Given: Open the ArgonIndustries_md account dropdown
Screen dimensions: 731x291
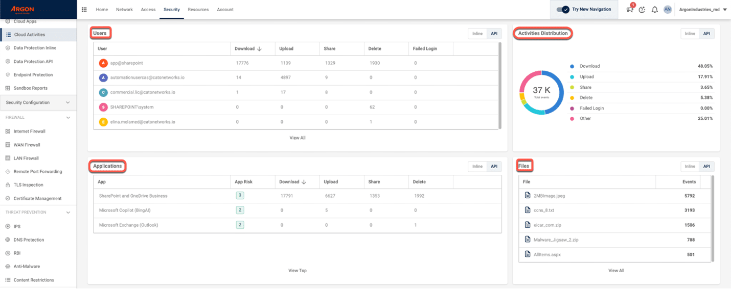Looking at the screenshot, I should [702, 10].
